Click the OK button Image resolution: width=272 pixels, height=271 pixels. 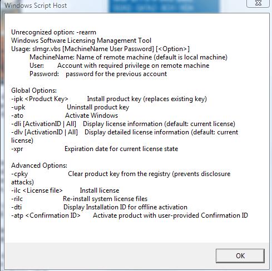[x=240, y=256]
